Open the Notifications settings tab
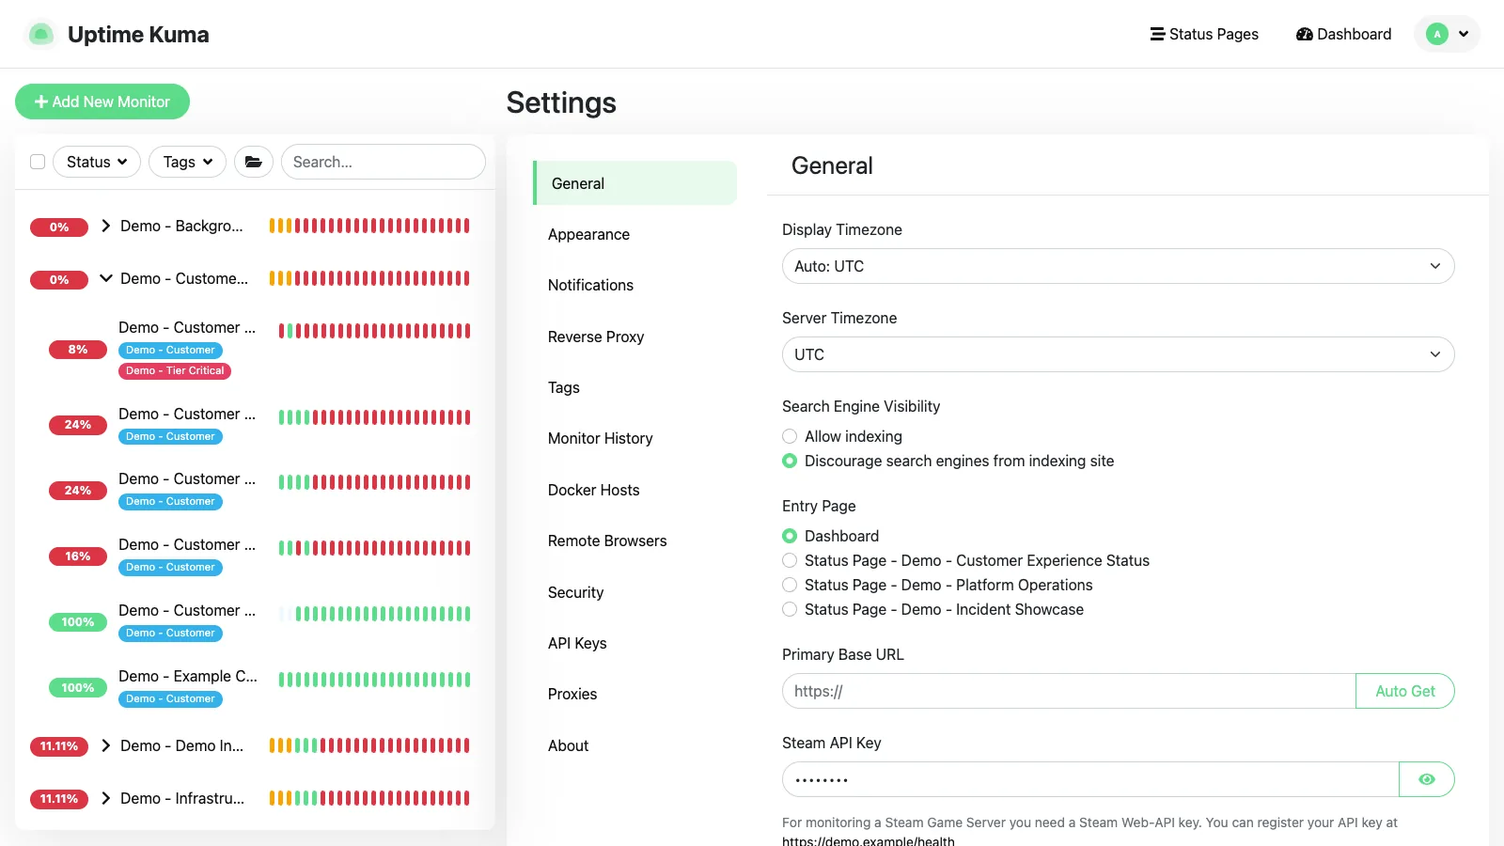This screenshot has width=1504, height=846. 634,285
